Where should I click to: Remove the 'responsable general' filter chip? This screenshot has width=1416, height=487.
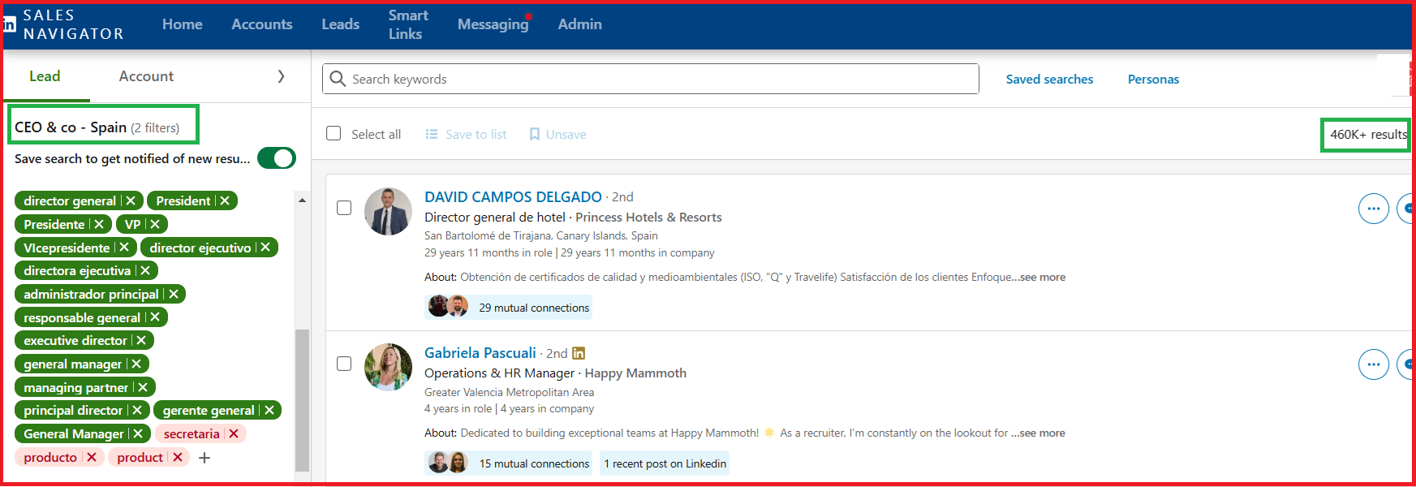155,317
